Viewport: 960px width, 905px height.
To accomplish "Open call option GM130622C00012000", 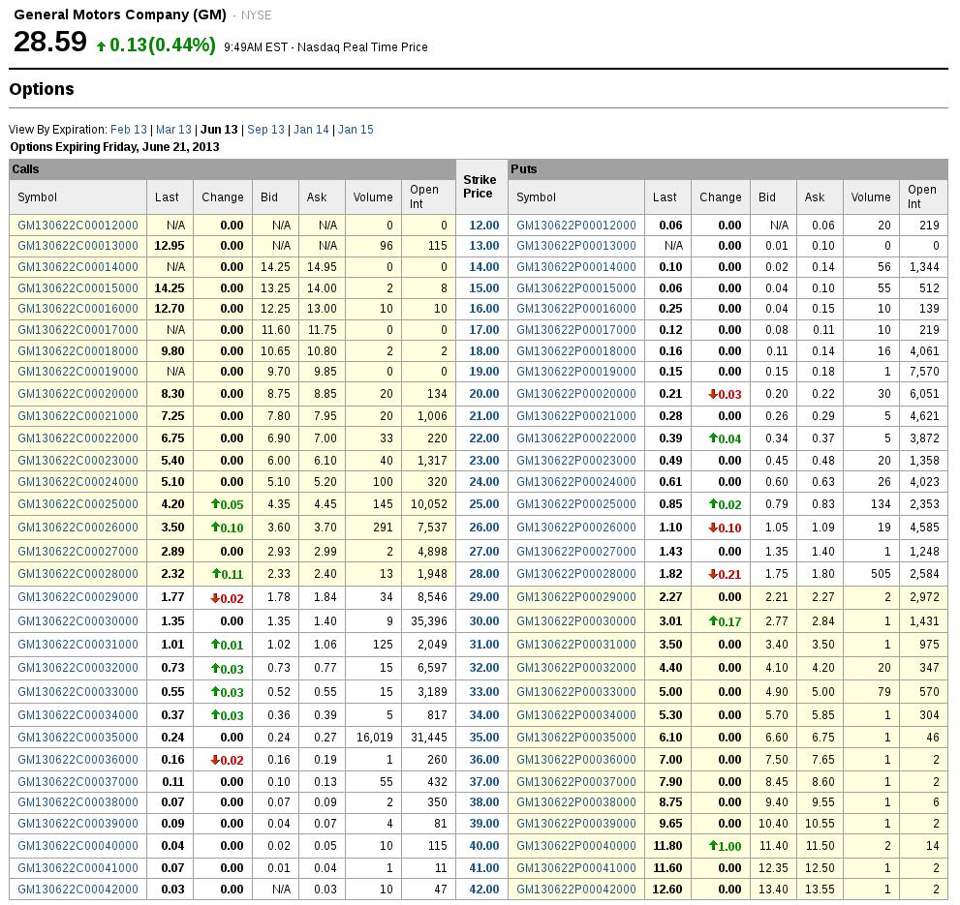I will [x=77, y=226].
